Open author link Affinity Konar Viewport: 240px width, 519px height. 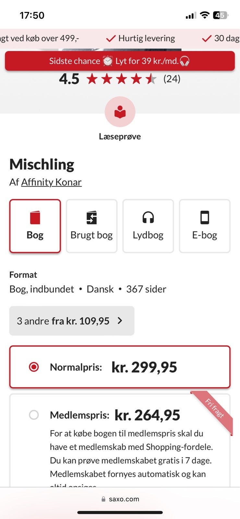[51, 182]
